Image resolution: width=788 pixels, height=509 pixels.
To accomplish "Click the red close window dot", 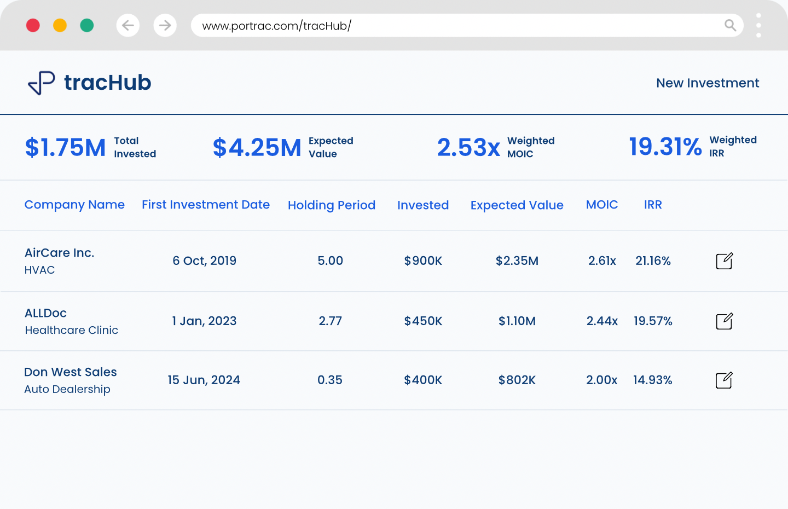I will tap(33, 26).
